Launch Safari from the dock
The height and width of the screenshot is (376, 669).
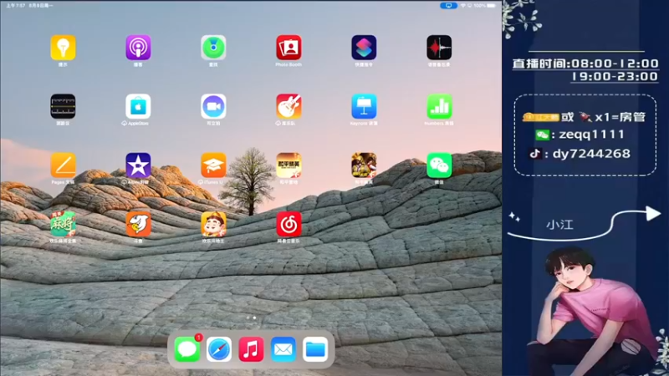pyautogui.click(x=219, y=349)
